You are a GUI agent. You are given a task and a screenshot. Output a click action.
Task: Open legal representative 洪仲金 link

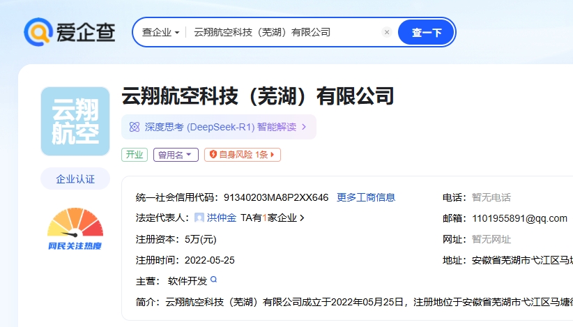click(222, 218)
